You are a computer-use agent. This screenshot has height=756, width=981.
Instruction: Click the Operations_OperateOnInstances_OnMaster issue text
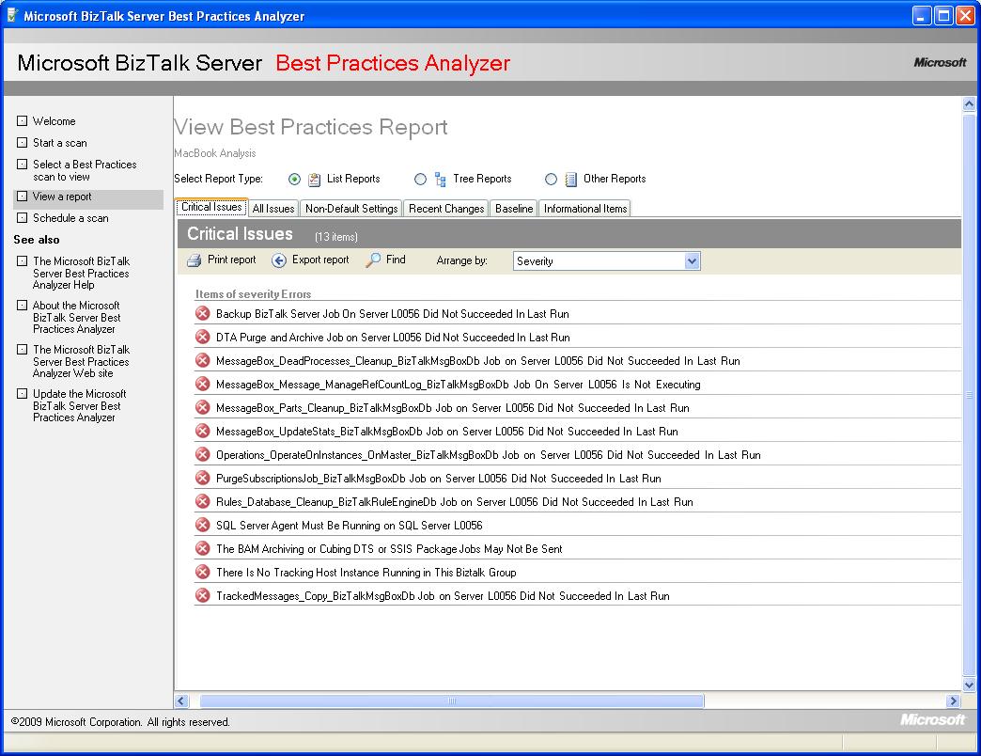coord(488,455)
